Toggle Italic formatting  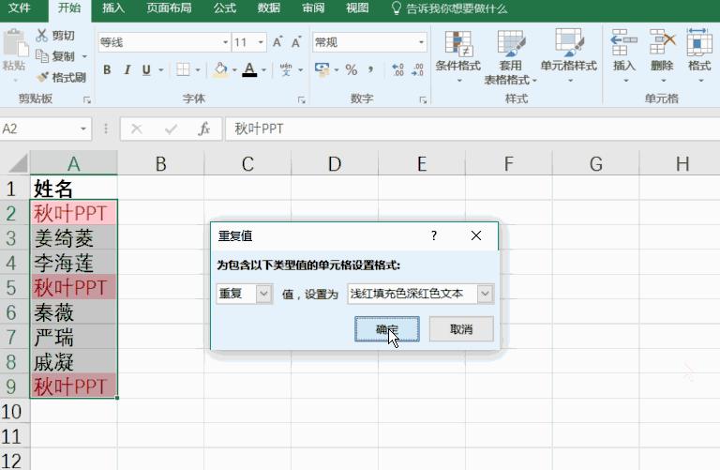point(127,69)
